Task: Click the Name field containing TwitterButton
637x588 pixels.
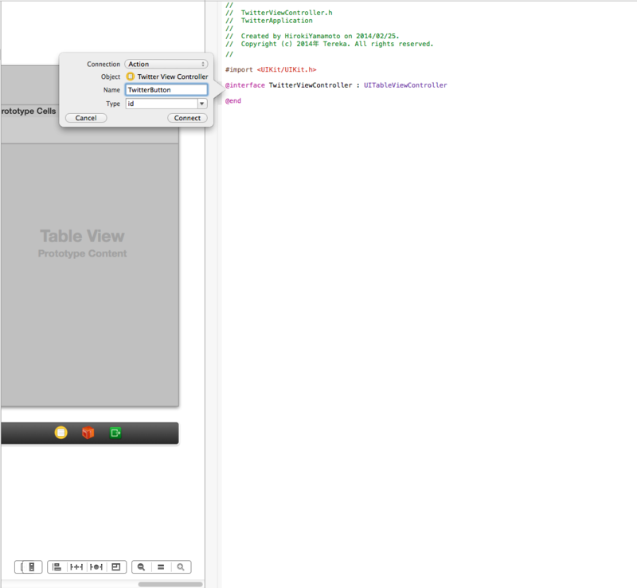Action: point(166,90)
